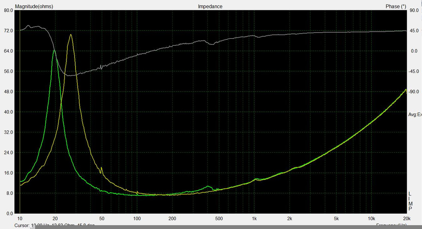422x229 pixels.
Task: Pick the 1k frequency axis label
Action: pyautogui.click(x=254, y=218)
